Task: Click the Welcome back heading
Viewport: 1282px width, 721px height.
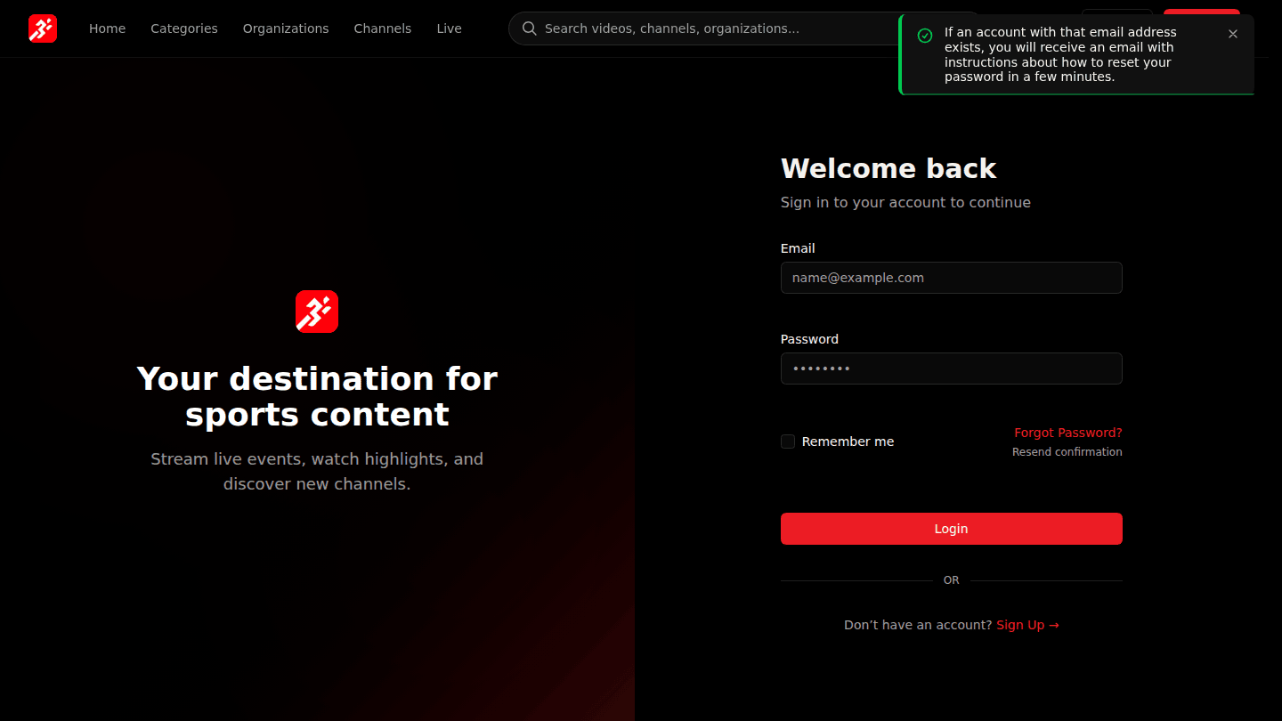Action: pyautogui.click(x=888, y=168)
